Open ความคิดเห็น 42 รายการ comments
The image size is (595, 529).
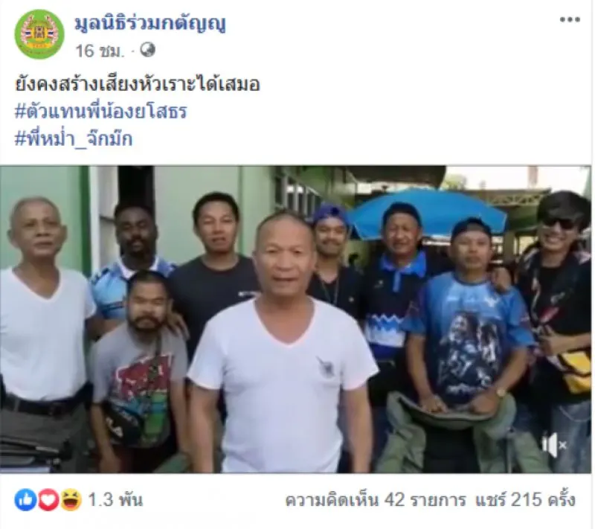click(376, 500)
